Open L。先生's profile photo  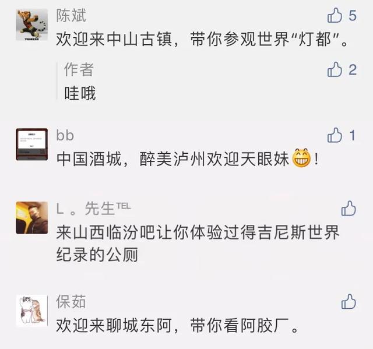(x=32, y=218)
